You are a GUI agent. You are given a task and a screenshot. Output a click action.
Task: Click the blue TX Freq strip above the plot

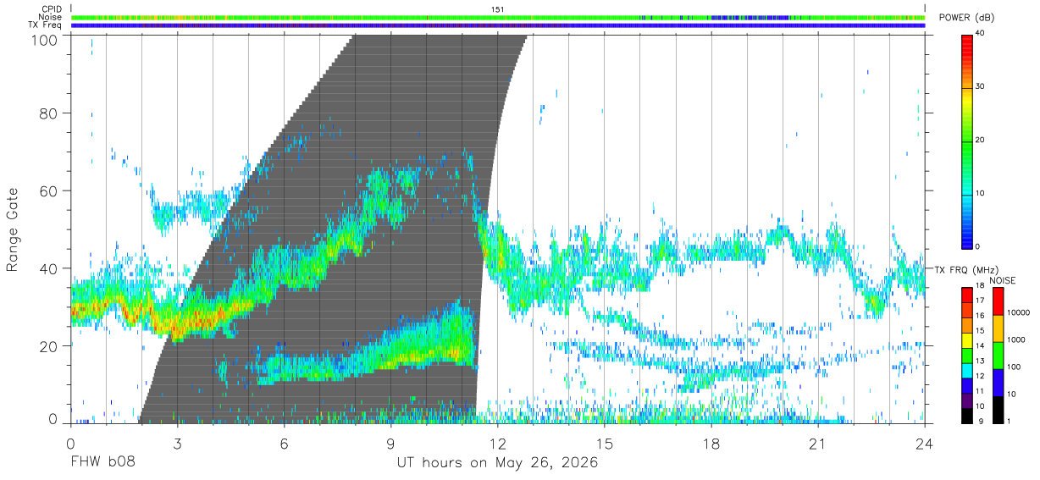[498, 25]
